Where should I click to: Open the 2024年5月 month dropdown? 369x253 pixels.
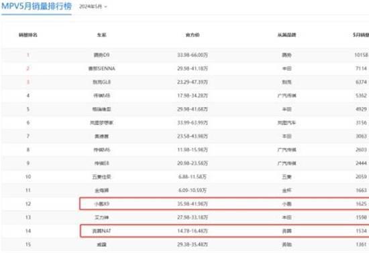point(93,7)
